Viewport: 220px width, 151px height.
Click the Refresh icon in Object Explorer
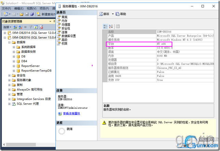click(36, 27)
